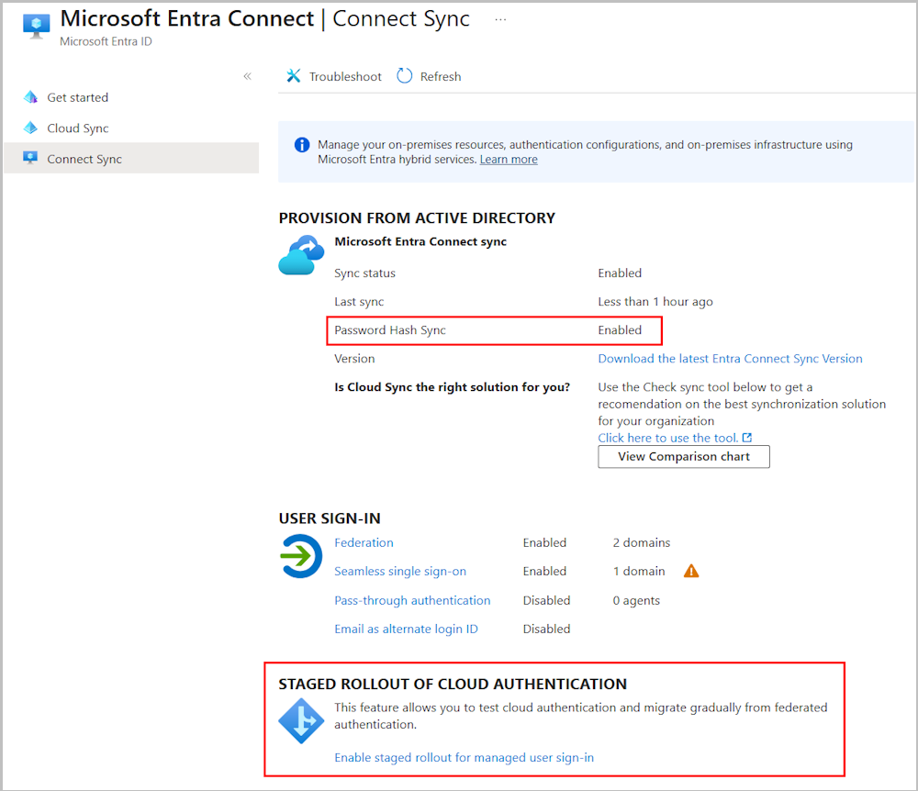
Task: Open the ellipsis more options menu
Action: coord(500,19)
